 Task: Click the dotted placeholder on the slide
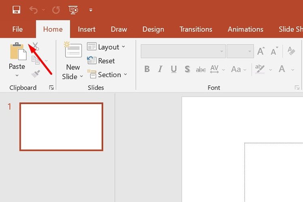(274, 173)
